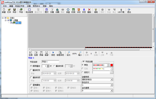Open the single-color border style dropdown
Viewport: 156px width, 99px height.
point(108,65)
